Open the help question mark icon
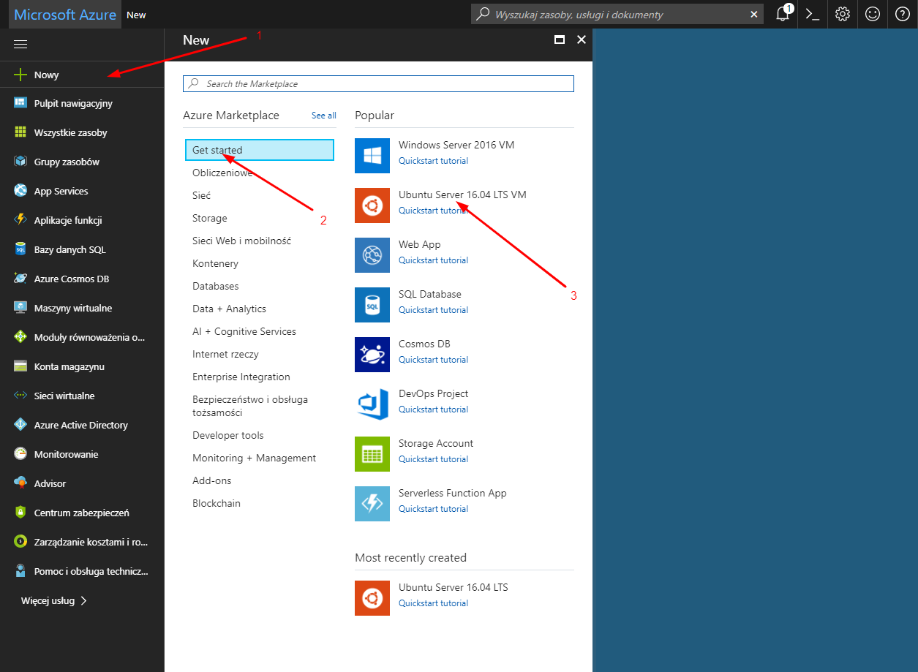 coord(903,14)
